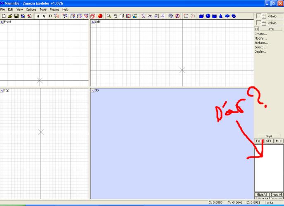The width and height of the screenshot is (284, 206).
Task: Toggle the H axis constraint button
Action: (x=38, y=16)
